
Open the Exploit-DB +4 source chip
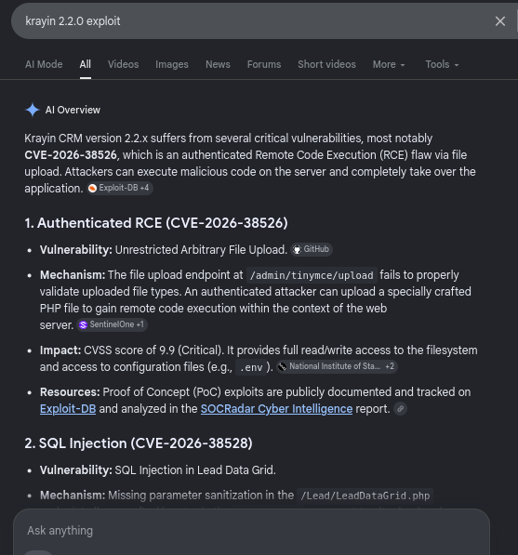click(x=120, y=188)
